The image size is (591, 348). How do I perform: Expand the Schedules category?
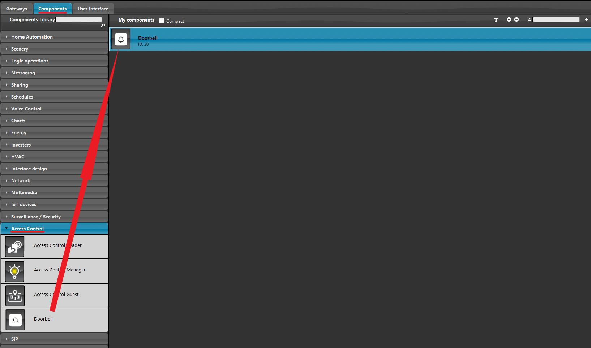click(54, 97)
